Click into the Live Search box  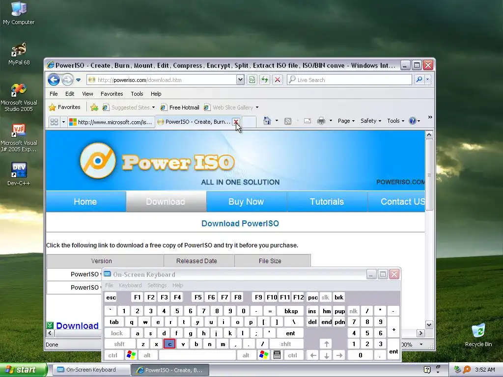pyautogui.click(x=350, y=80)
